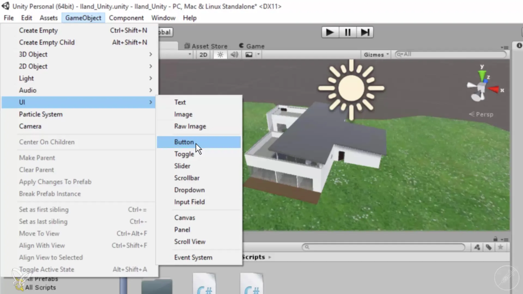Open the File menu
The height and width of the screenshot is (294, 523).
click(9, 18)
